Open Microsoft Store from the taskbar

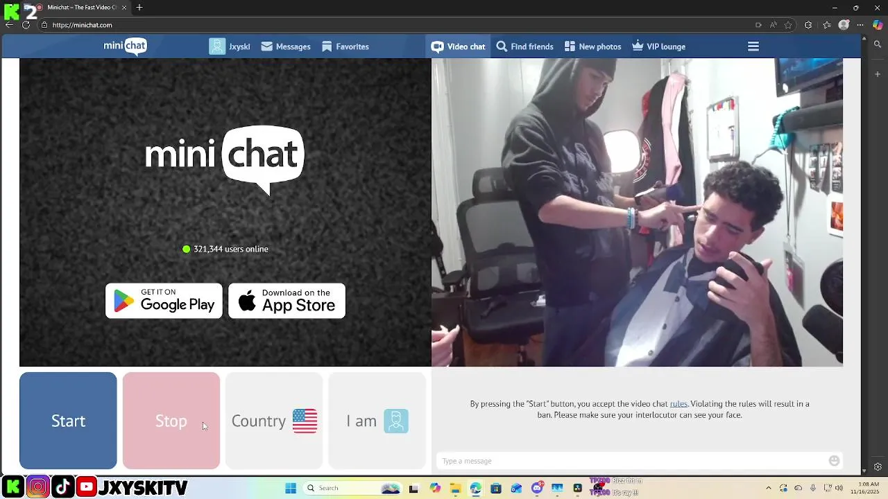495,488
